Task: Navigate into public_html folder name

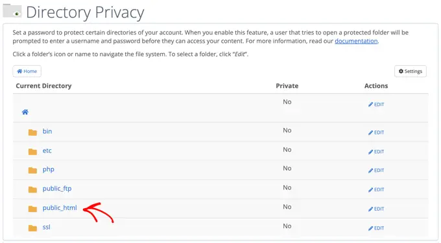Action: 60,207
